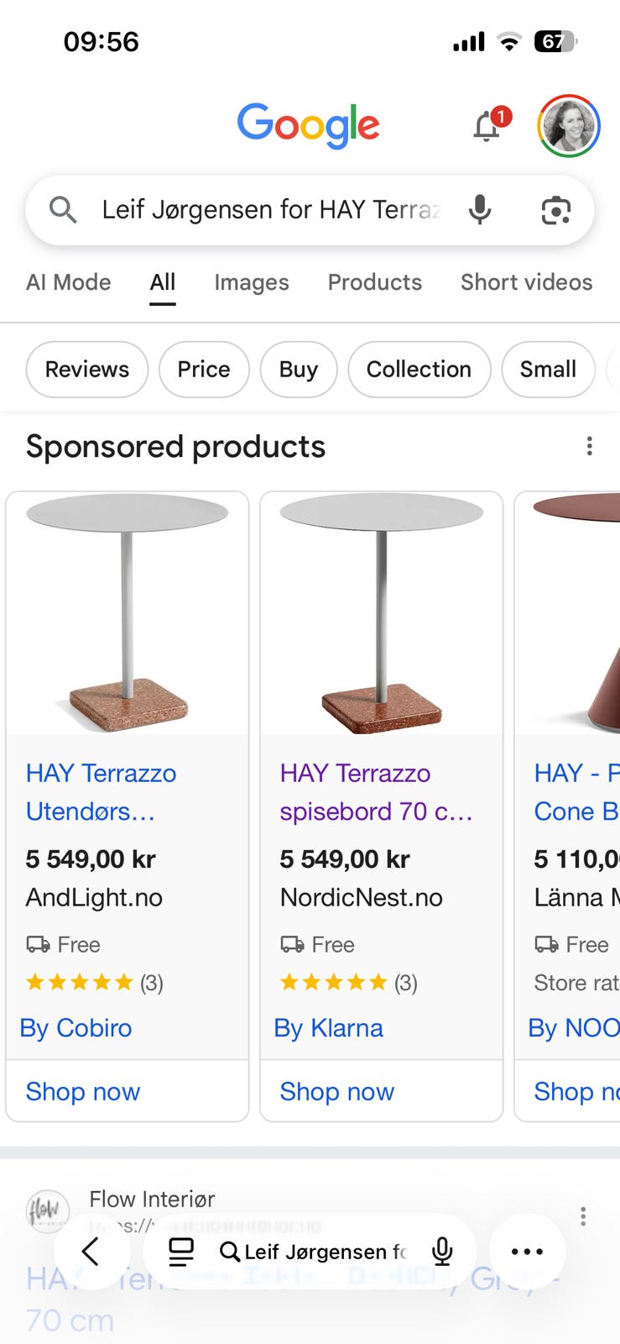Tap the bottom bar microphone icon
The image size is (620, 1344).
pyautogui.click(x=442, y=1252)
